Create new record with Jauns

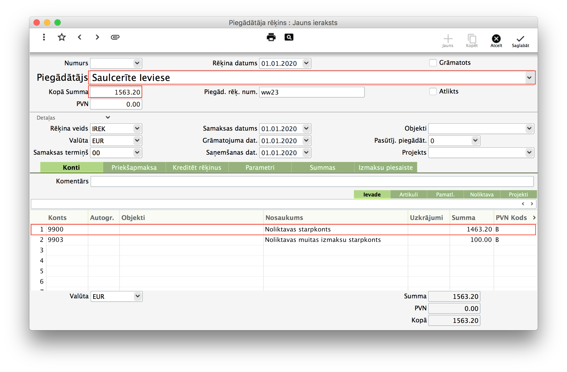coord(448,41)
